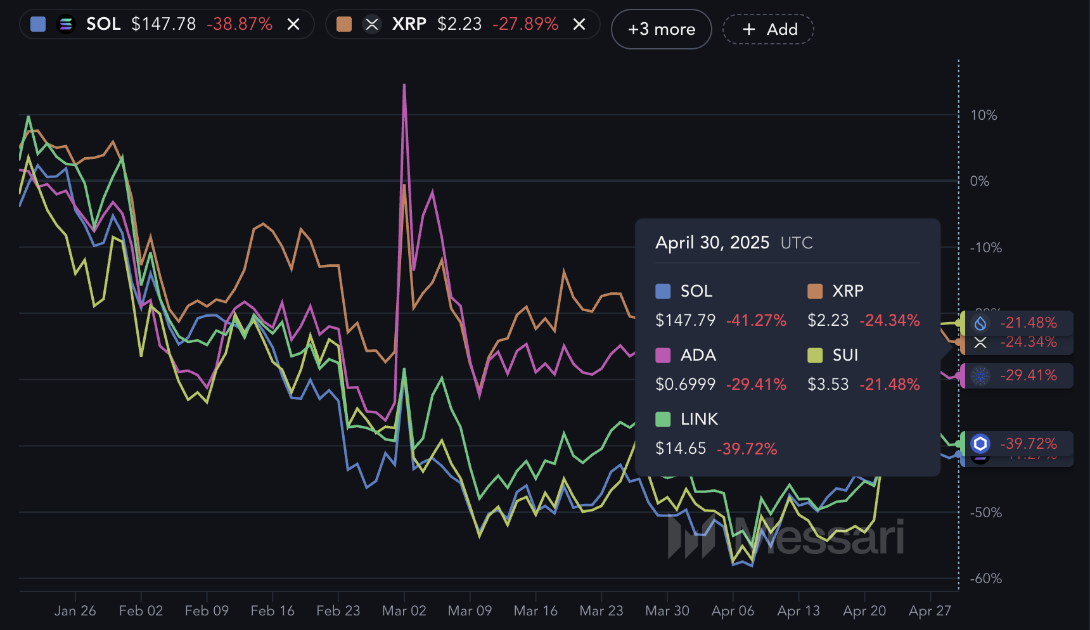This screenshot has width=1090, height=630.
Task: Remove XRP using its X button
Action: tap(579, 25)
